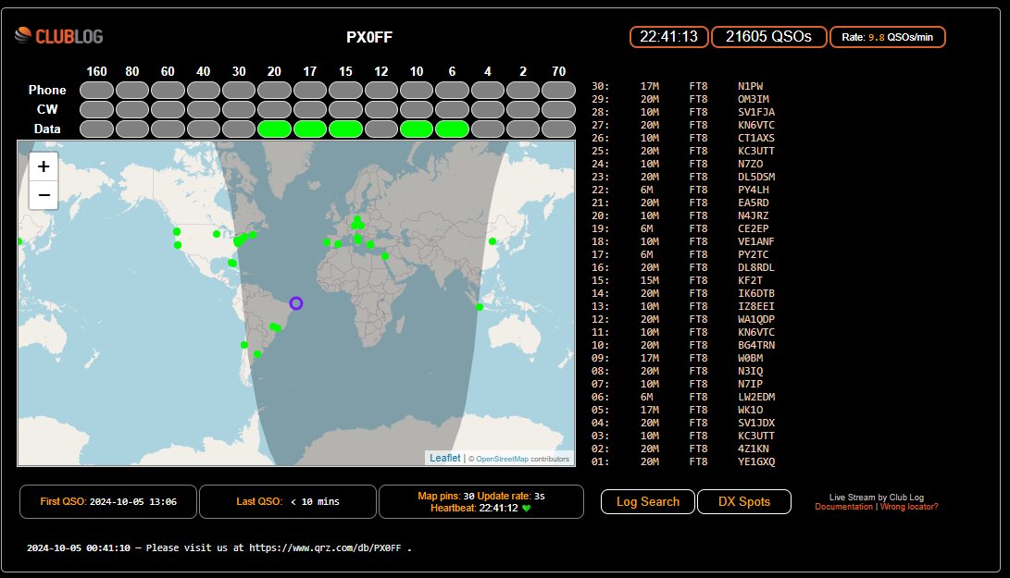Screen dimensions: 1010x578
Task: Open DX Spots
Action: point(744,501)
